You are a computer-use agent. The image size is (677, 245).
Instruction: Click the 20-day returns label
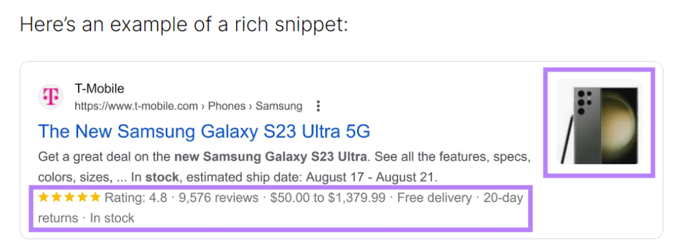[280, 208]
